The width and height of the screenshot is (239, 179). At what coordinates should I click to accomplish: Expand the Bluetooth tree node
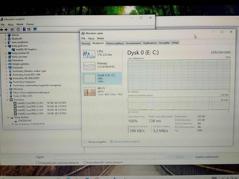coord(5,39)
